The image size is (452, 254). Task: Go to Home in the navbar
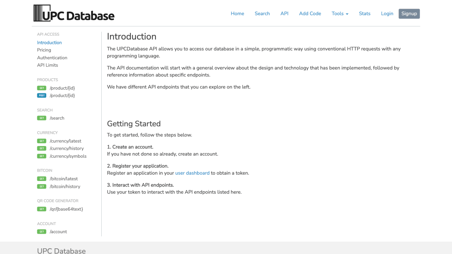237,14
